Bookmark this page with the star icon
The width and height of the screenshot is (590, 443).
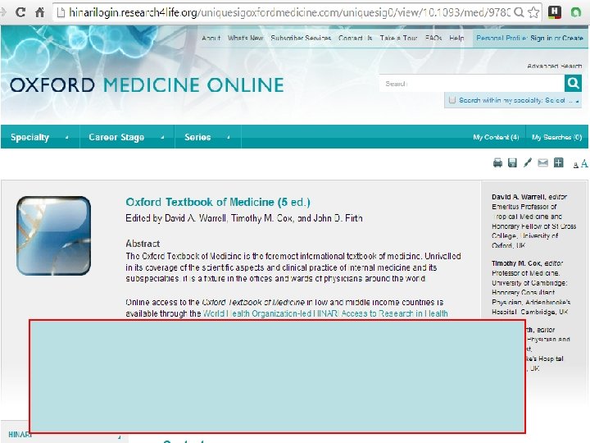tap(533, 12)
